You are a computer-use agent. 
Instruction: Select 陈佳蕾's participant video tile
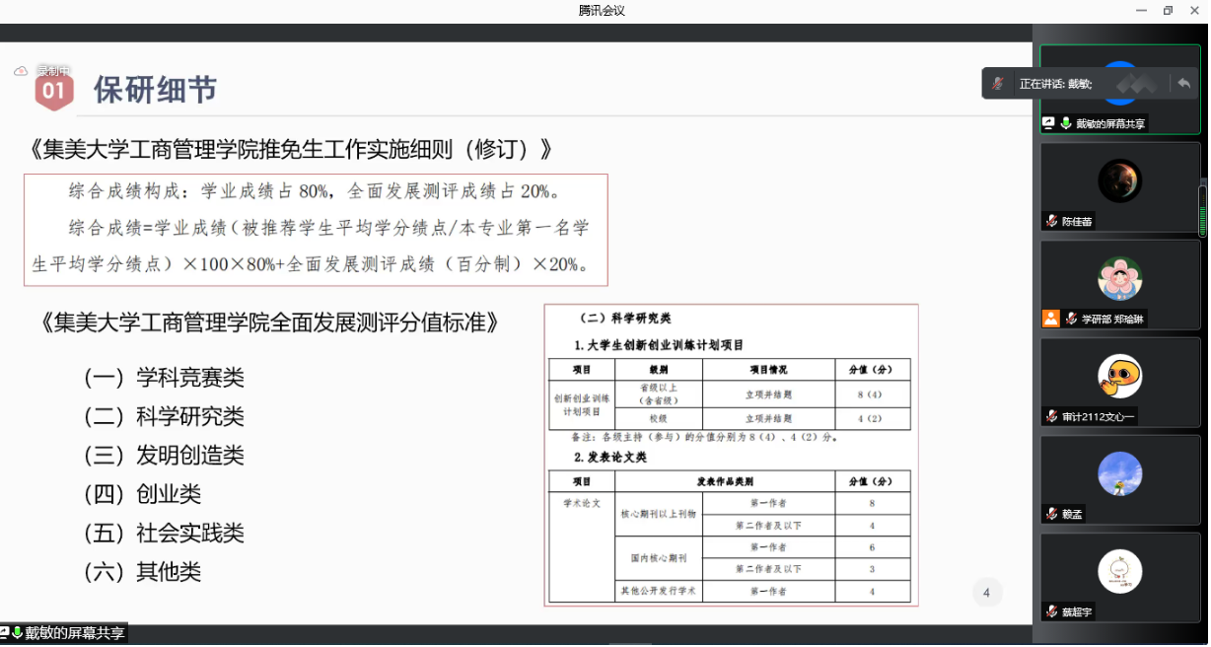click(x=1120, y=187)
